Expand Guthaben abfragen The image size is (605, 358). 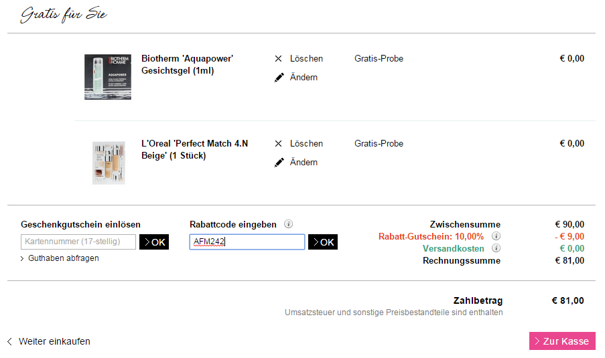60,258
